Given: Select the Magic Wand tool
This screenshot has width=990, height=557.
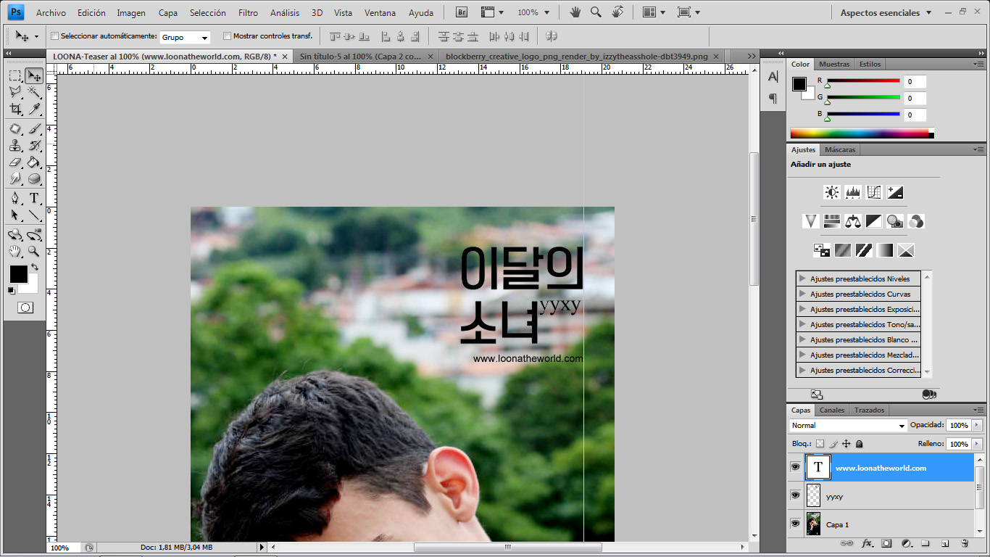Looking at the screenshot, I should pyautogui.click(x=34, y=92).
